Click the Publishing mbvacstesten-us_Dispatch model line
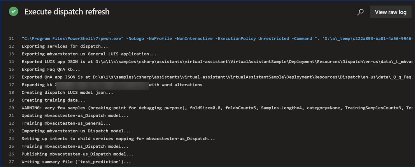Viewport: 415px width, 167px height. 77,154
